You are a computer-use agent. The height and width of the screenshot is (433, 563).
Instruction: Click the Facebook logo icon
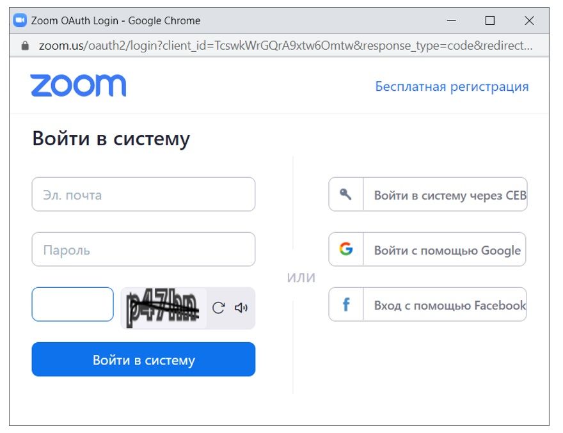click(x=345, y=304)
